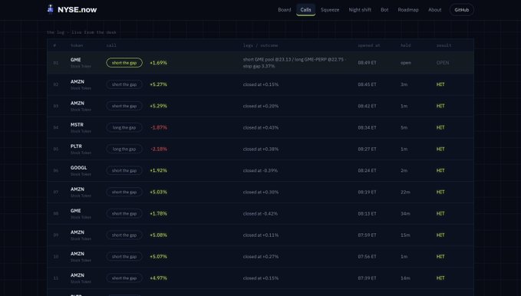Click the legs / outcome column header

point(261,45)
